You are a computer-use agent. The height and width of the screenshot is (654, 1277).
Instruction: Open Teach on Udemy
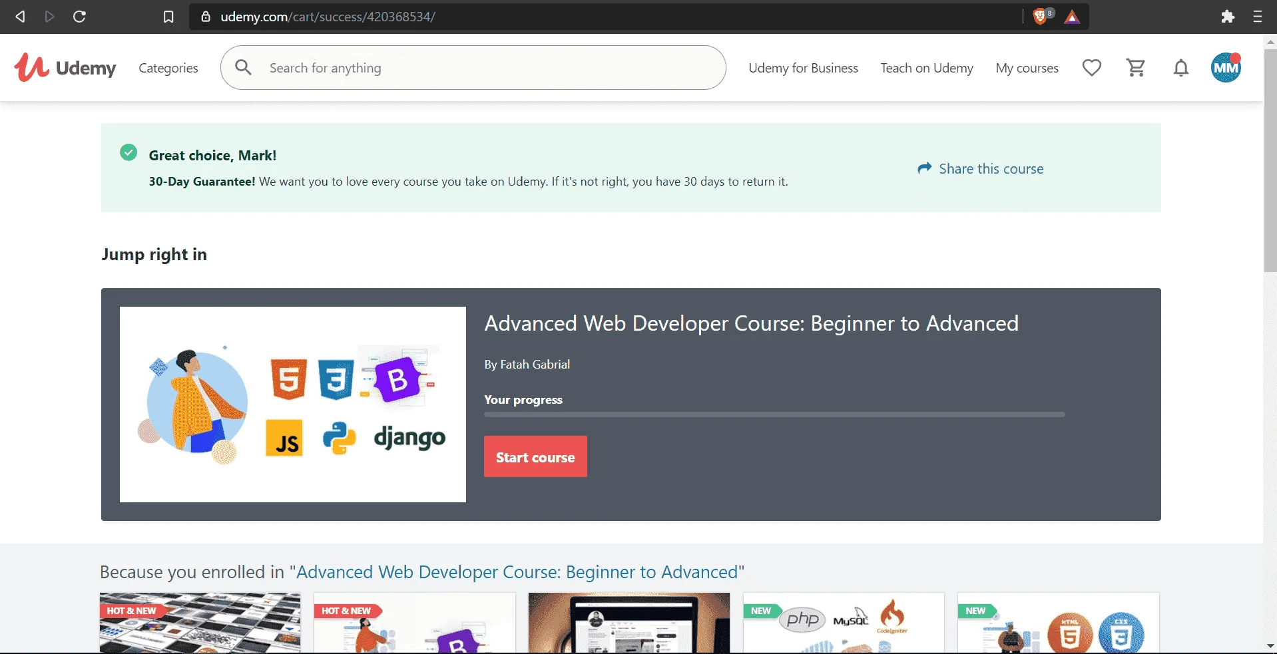click(x=927, y=68)
